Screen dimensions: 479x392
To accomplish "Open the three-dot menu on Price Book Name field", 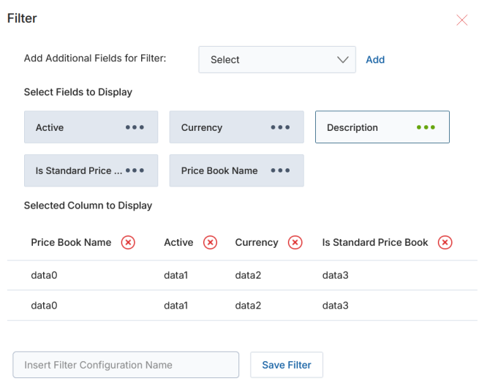I will (280, 170).
